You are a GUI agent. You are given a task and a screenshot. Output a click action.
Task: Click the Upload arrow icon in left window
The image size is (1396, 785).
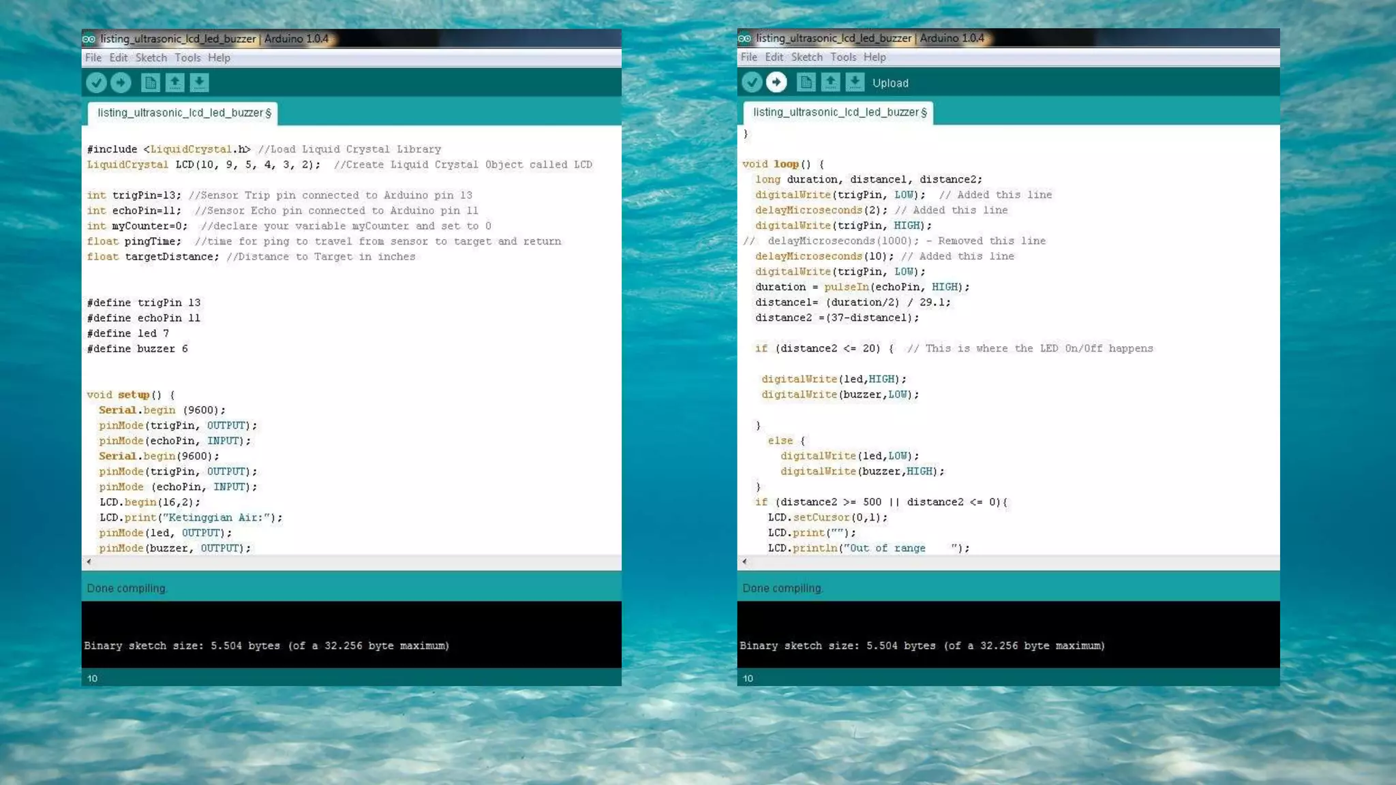click(x=121, y=82)
